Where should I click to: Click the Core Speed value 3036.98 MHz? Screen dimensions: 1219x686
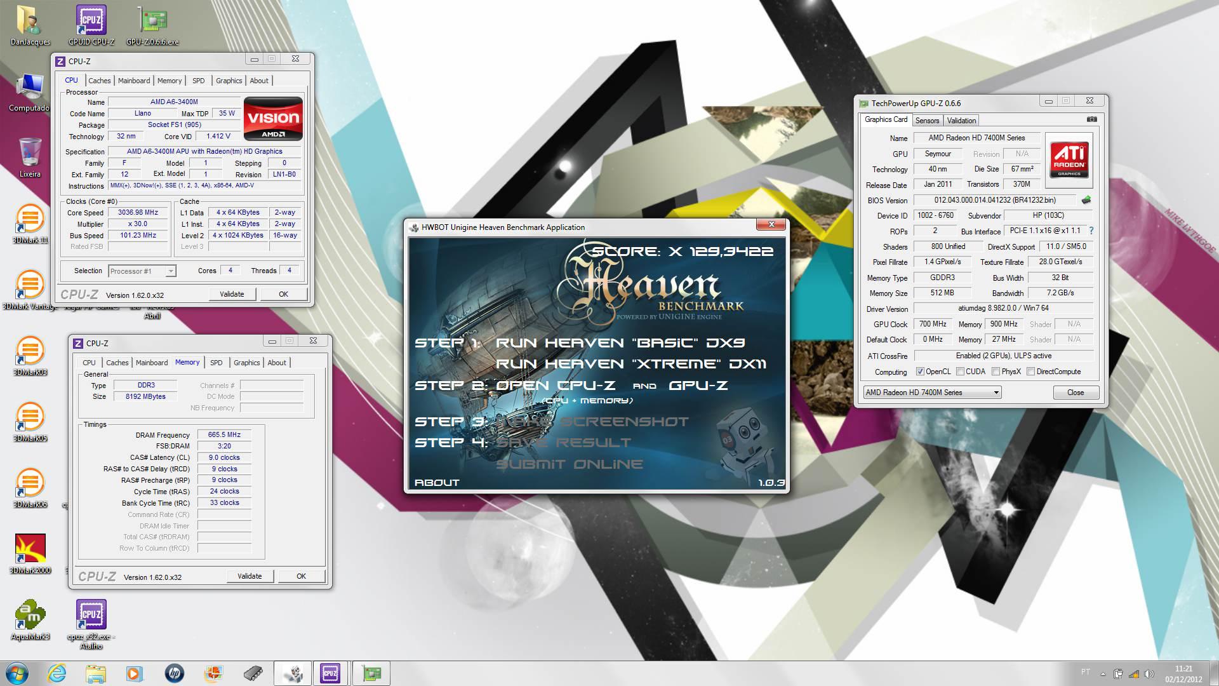tap(138, 213)
